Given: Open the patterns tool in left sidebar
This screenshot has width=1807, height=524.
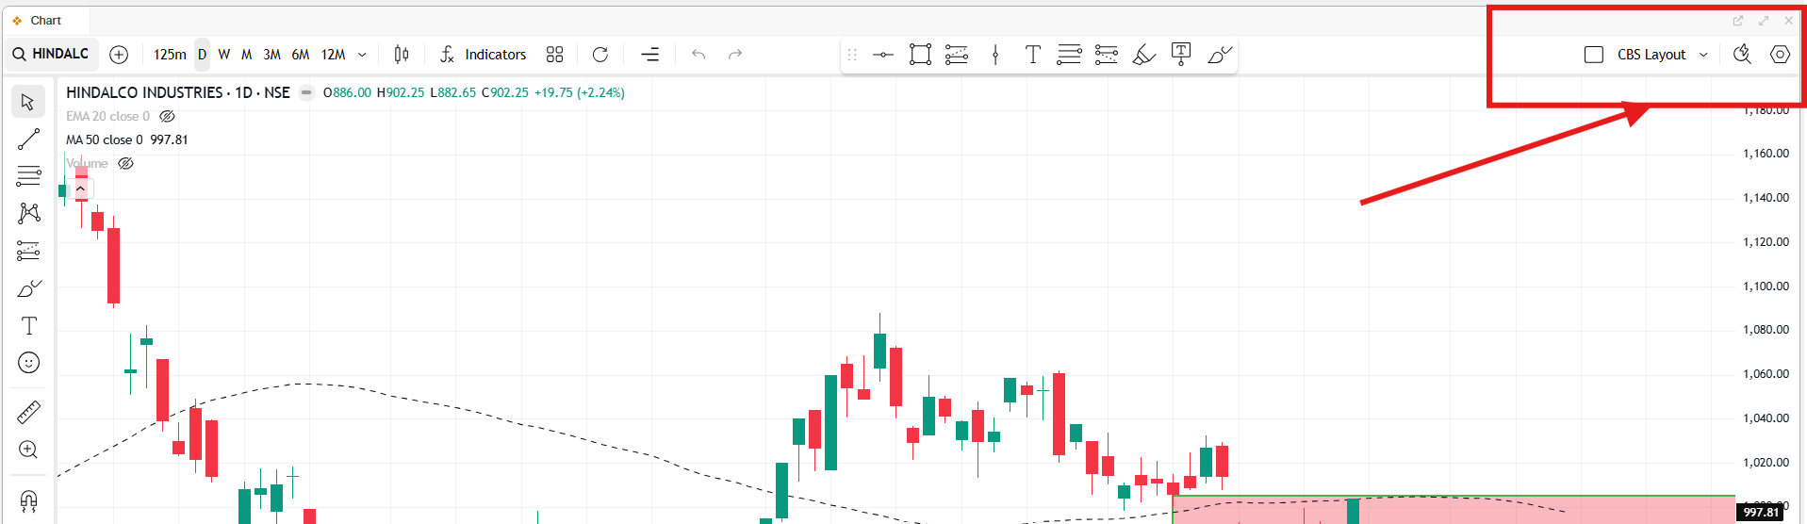Looking at the screenshot, I should pos(28,213).
